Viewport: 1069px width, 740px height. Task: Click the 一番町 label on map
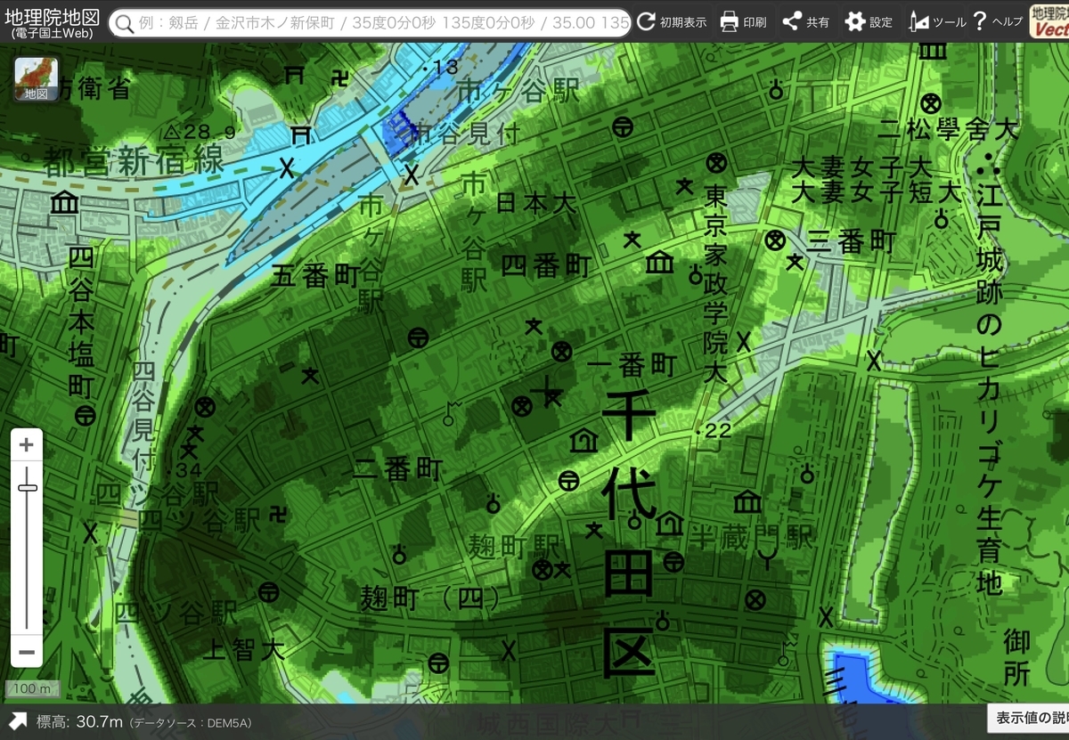632,364
